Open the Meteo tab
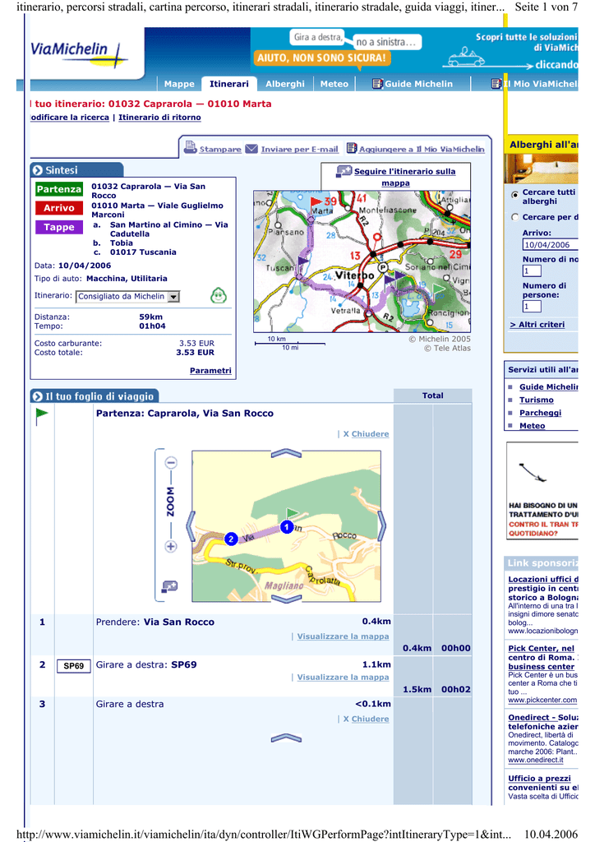 click(x=334, y=84)
